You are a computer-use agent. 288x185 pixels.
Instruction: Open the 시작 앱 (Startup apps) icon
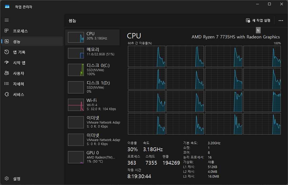click(x=7, y=63)
